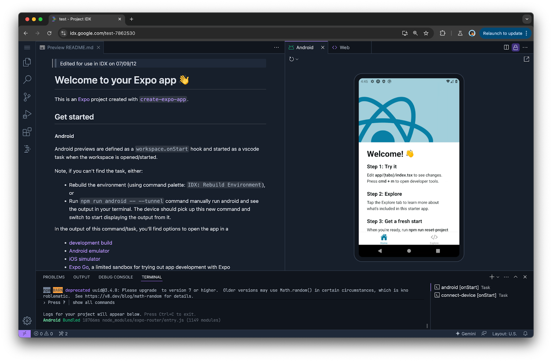Open the IDX panel icon in activity bar
This screenshot has height=362, width=552.
[27, 149]
